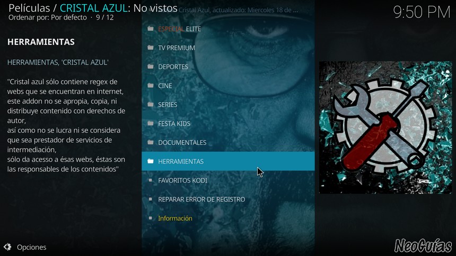Click the Ordenar por: Por defecto text
The height and width of the screenshot is (256, 456).
47,17
